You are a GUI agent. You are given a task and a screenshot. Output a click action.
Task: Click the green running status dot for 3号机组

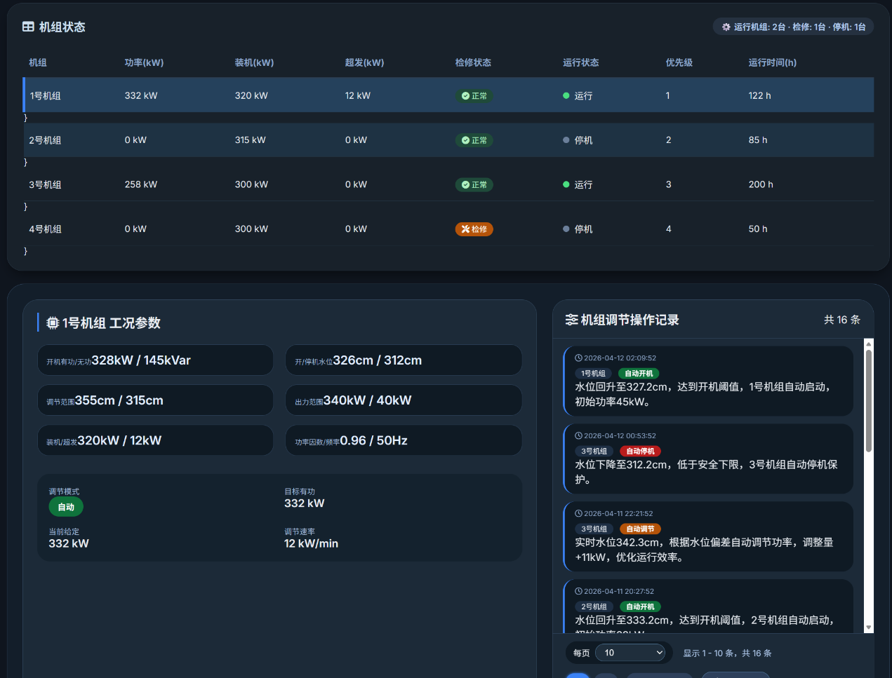tap(566, 184)
